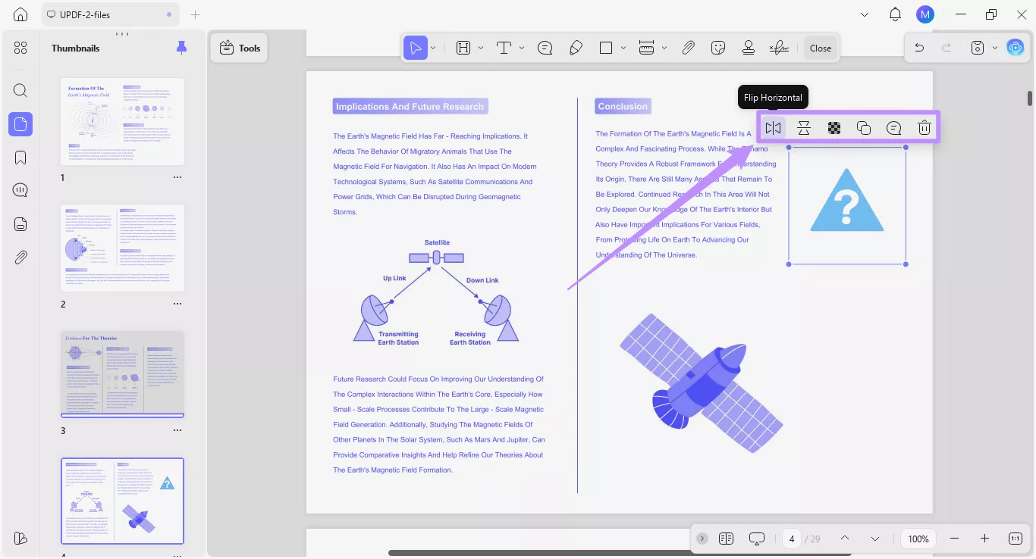Image resolution: width=1036 pixels, height=559 pixels.
Task: Open the Tools menu
Action: (239, 47)
